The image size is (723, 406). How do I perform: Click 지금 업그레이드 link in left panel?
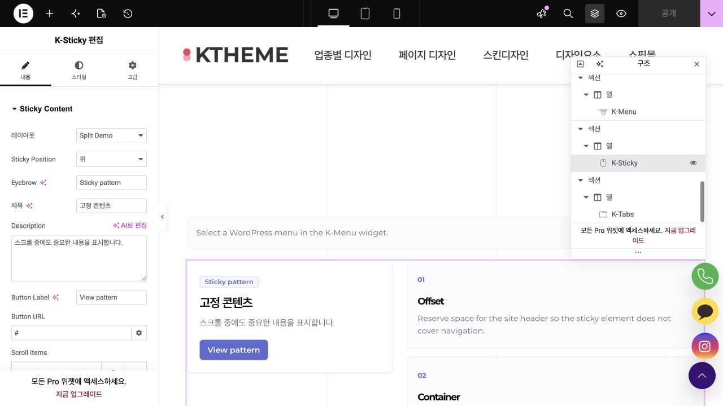[x=79, y=394]
